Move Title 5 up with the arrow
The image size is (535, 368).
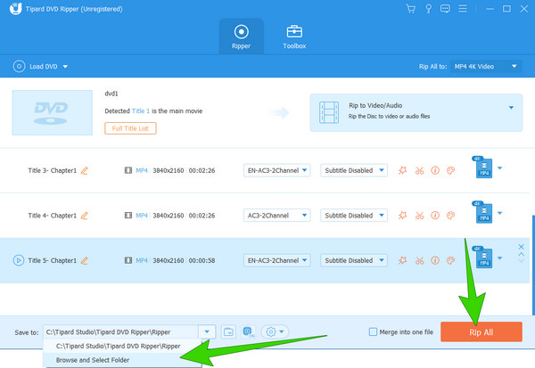[x=521, y=254]
